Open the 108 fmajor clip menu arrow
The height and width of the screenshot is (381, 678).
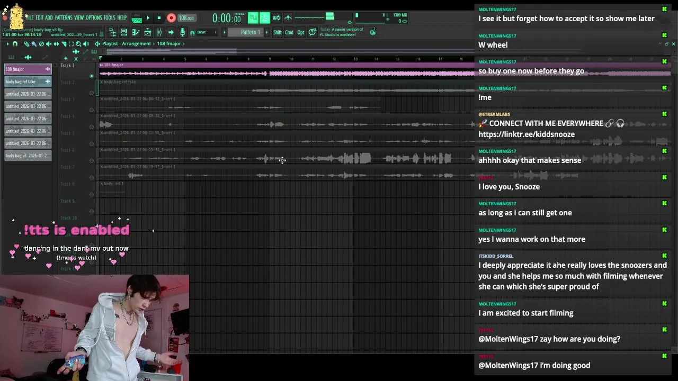tap(102, 65)
